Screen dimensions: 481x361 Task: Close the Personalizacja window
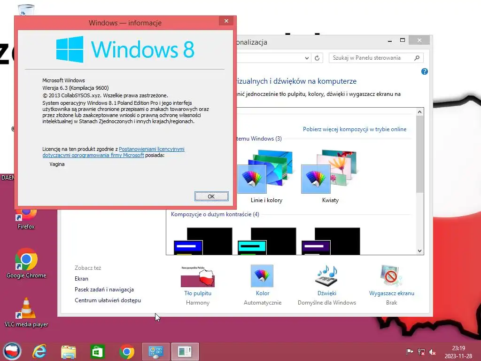(x=419, y=40)
